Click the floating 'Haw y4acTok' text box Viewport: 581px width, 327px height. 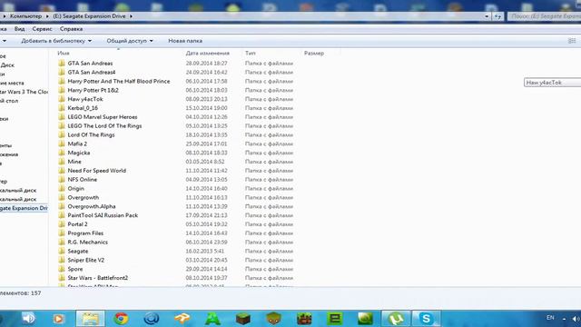pyautogui.click(x=553, y=83)
